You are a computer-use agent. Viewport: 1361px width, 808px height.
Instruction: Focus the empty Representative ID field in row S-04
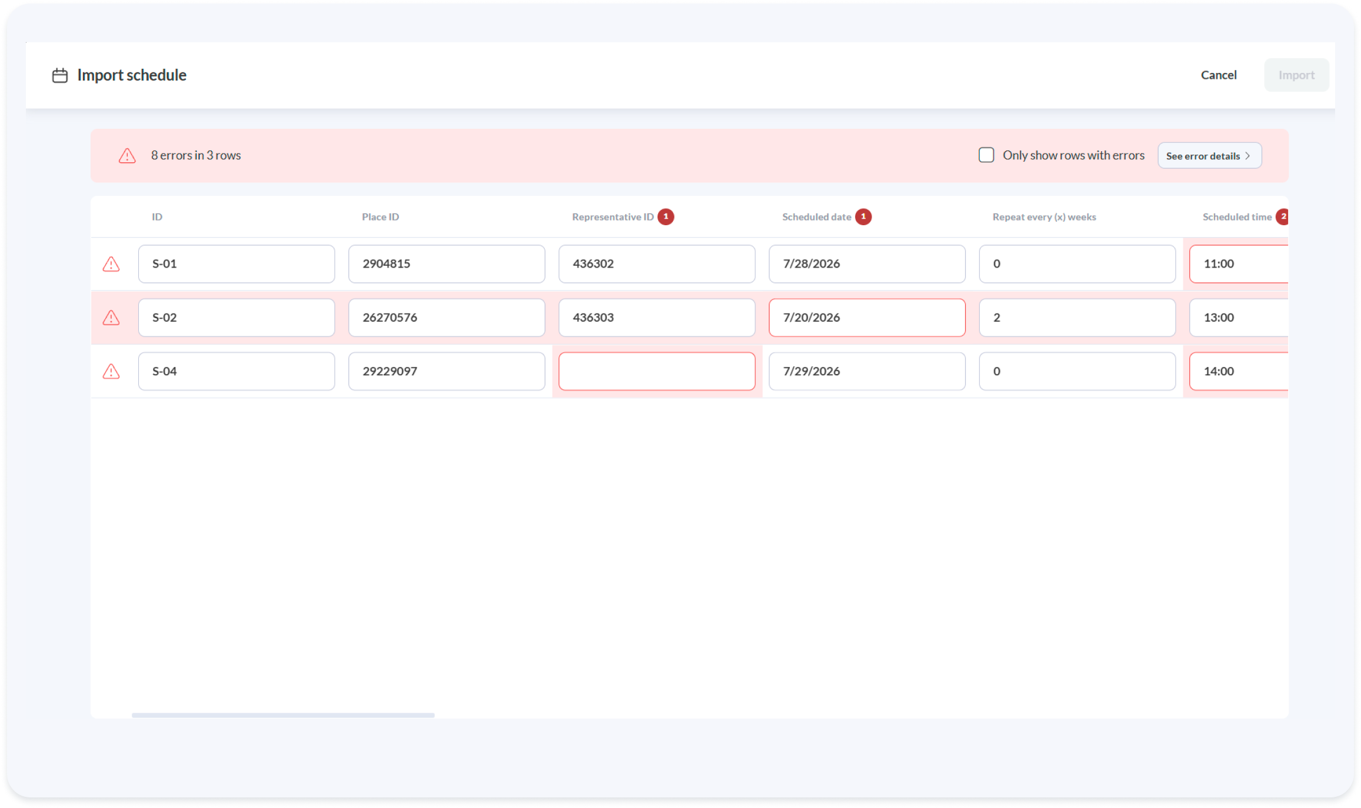[657, 371]
